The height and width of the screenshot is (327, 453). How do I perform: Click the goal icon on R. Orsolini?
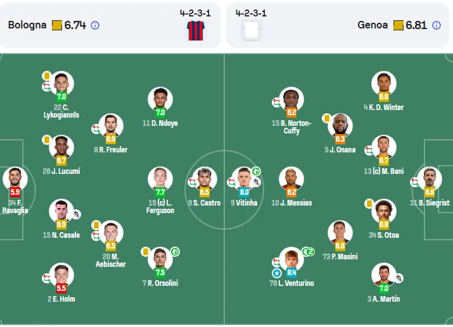click(x=175, y=252)
